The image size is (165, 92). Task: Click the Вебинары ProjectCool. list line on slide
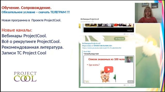24,36
